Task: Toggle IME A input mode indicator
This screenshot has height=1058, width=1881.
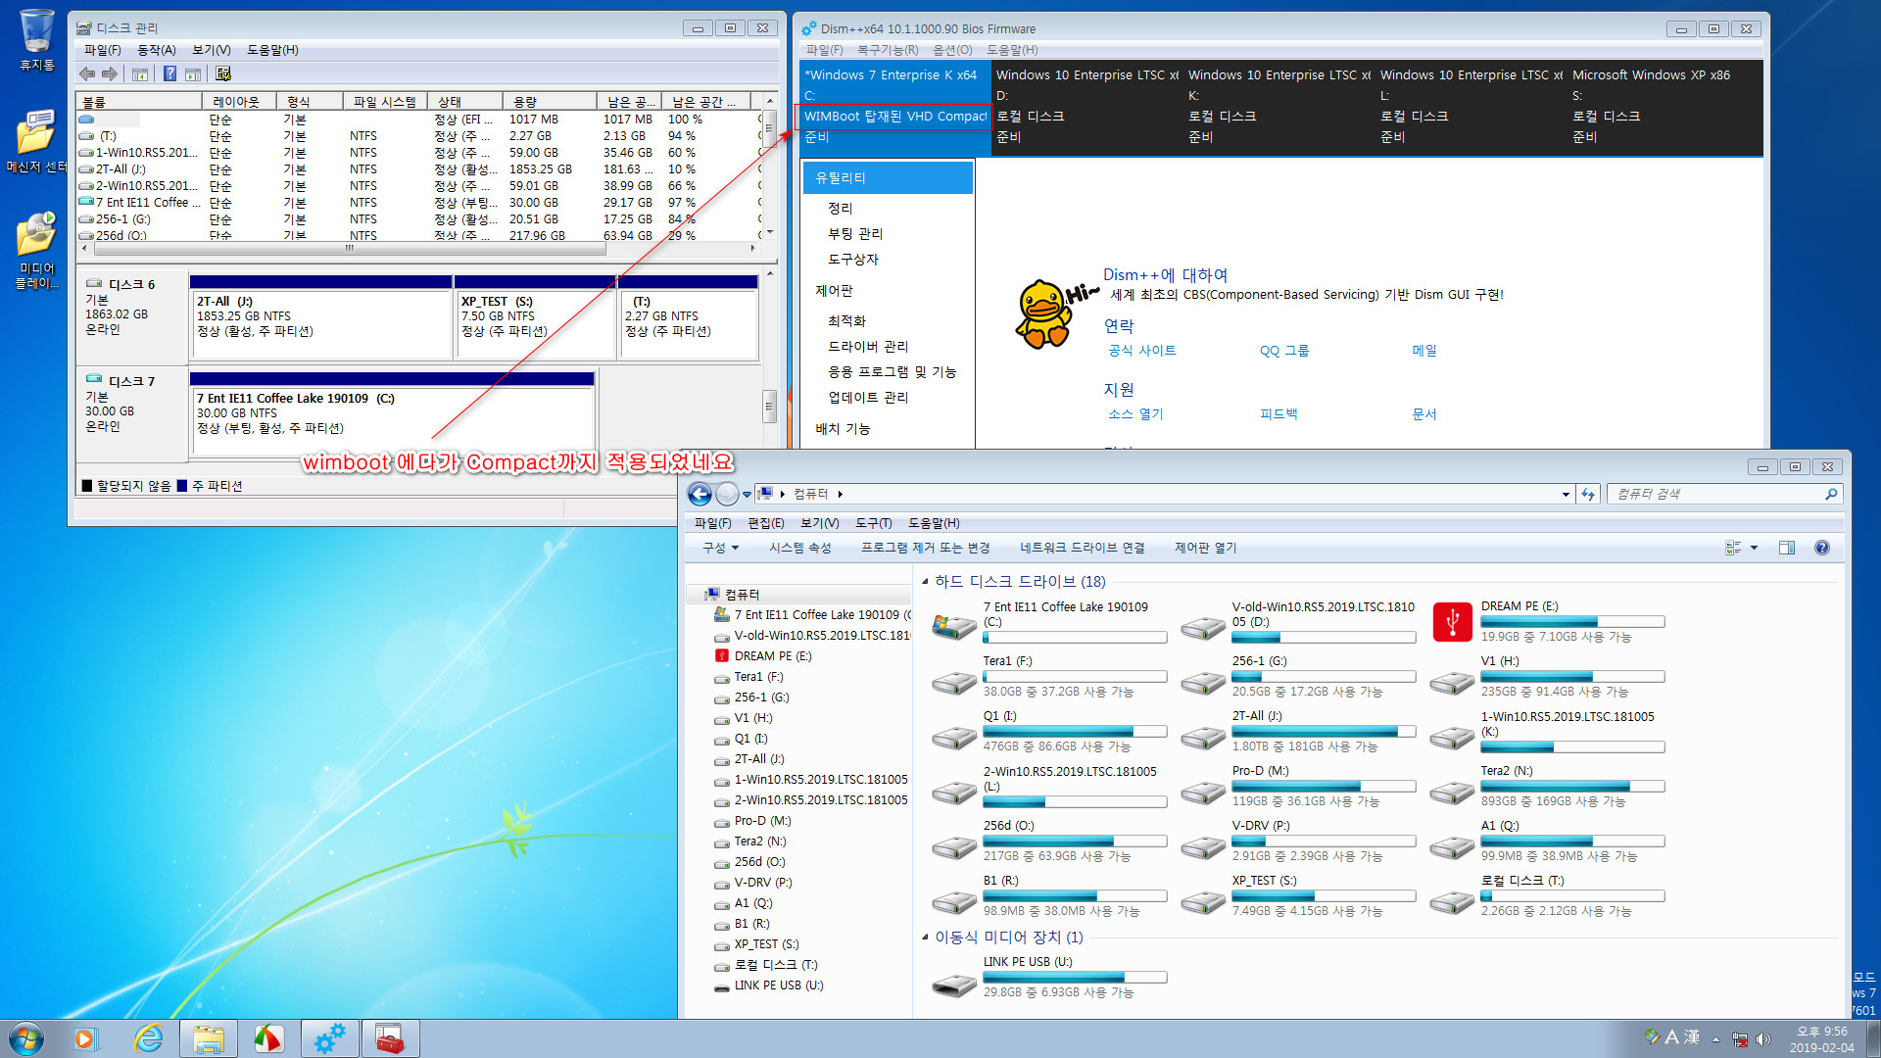Action: tap(1672, 1036)
